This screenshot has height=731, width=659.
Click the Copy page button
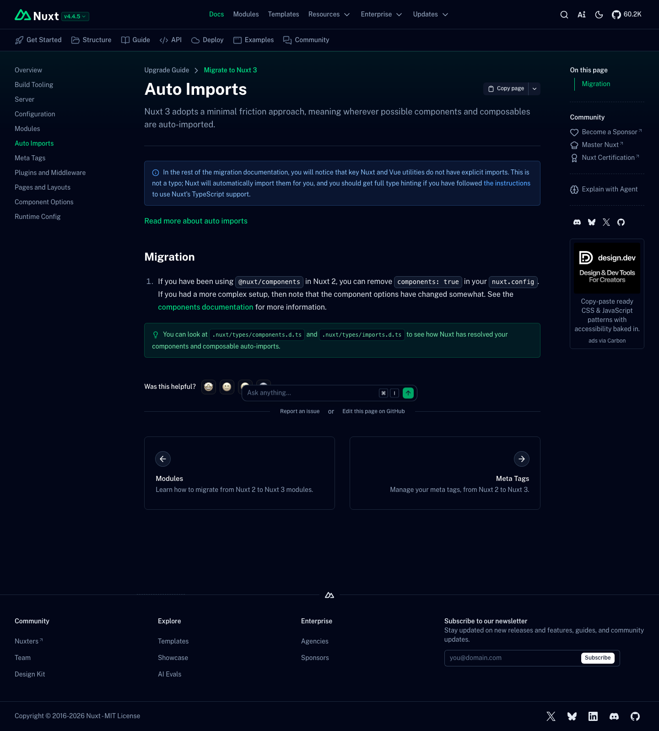coord(506,89)
